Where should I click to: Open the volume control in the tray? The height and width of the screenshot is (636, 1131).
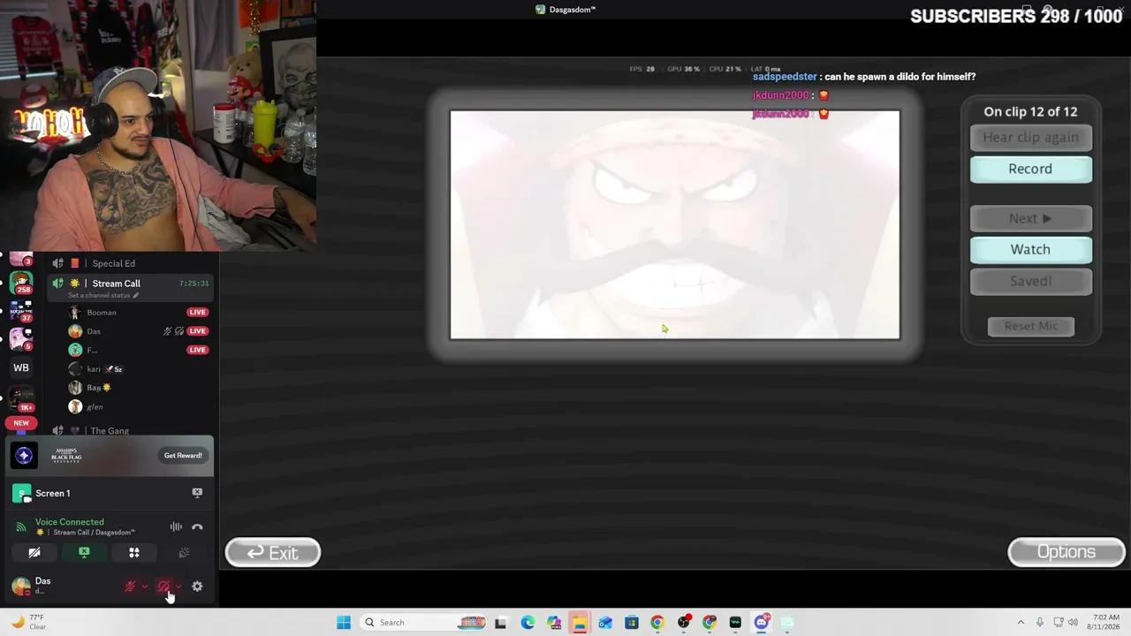click(1074, 623)
